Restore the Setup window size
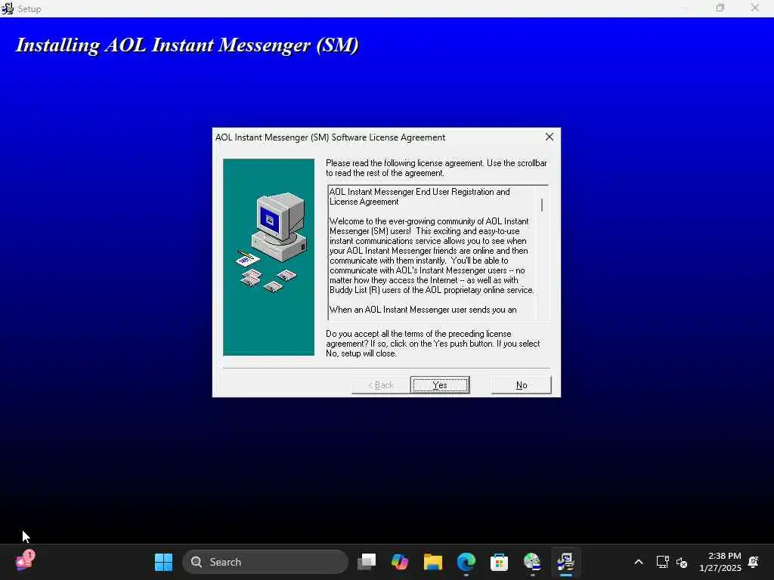The width and height of the screenshot is (774, 580). [720, 8]
